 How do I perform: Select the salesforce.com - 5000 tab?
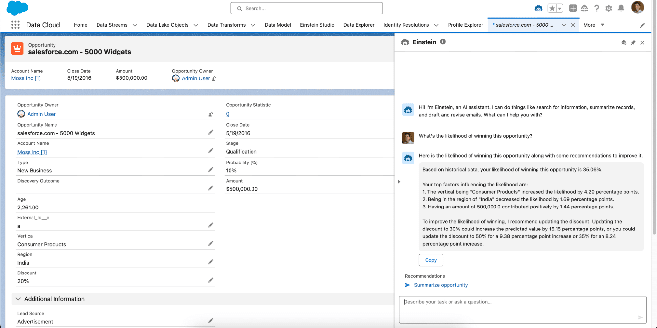click(523, 25)
